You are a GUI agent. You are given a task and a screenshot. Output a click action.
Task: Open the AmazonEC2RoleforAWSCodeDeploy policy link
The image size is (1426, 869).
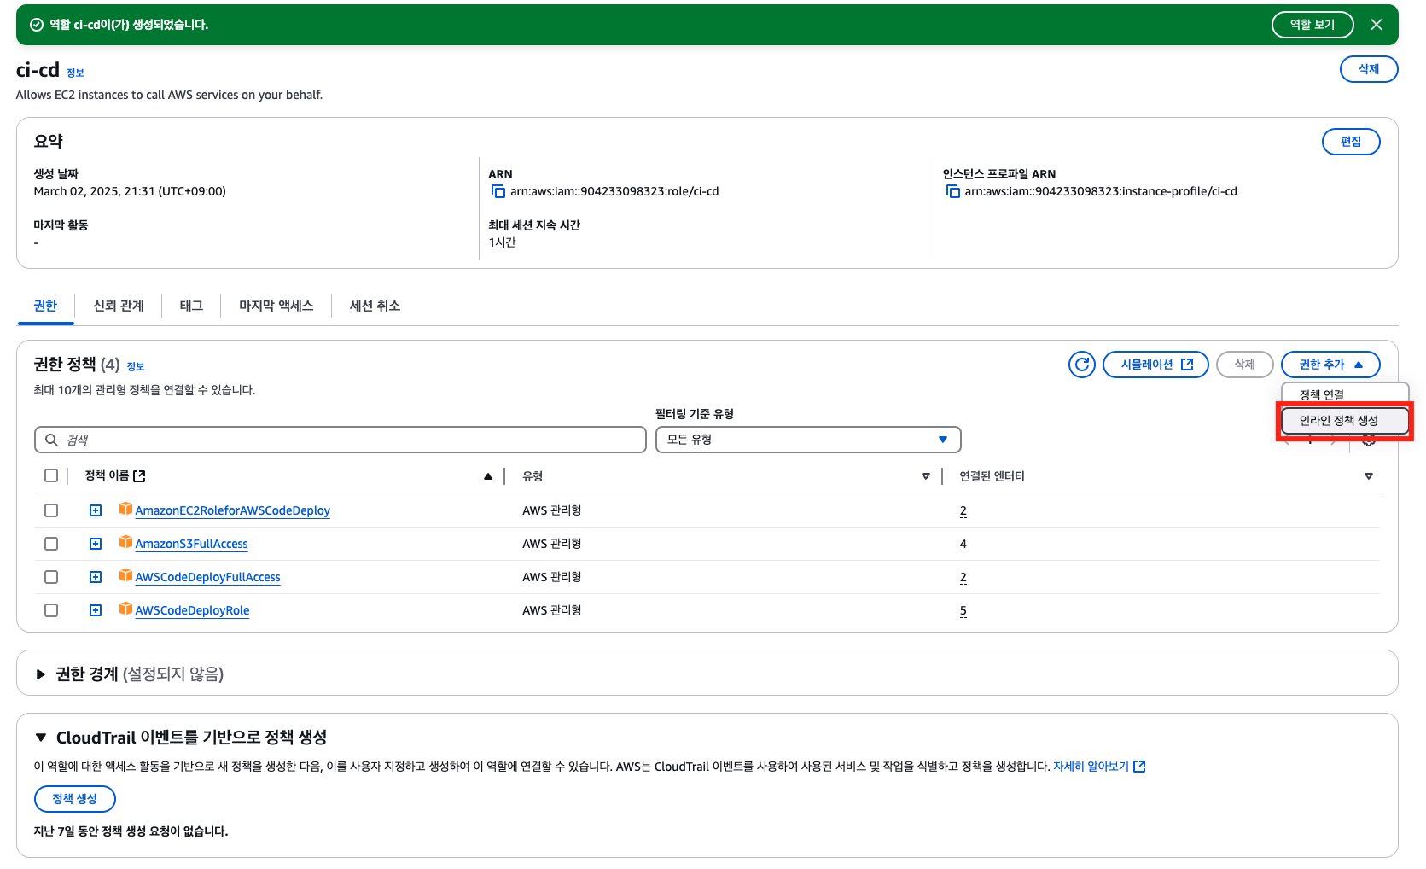232,510
